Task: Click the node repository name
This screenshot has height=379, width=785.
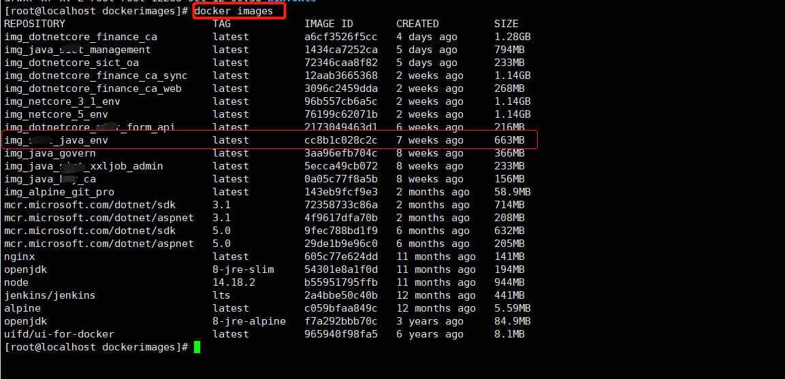Action: (x=16, y=282)
